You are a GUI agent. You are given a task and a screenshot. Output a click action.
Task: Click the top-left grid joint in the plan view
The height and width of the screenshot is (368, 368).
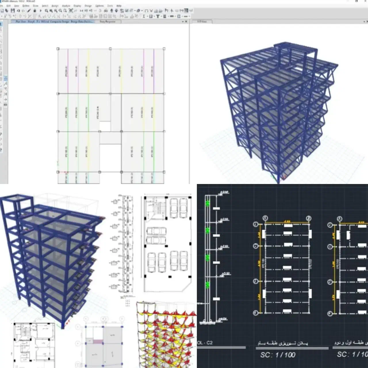(x=58, y=49)
